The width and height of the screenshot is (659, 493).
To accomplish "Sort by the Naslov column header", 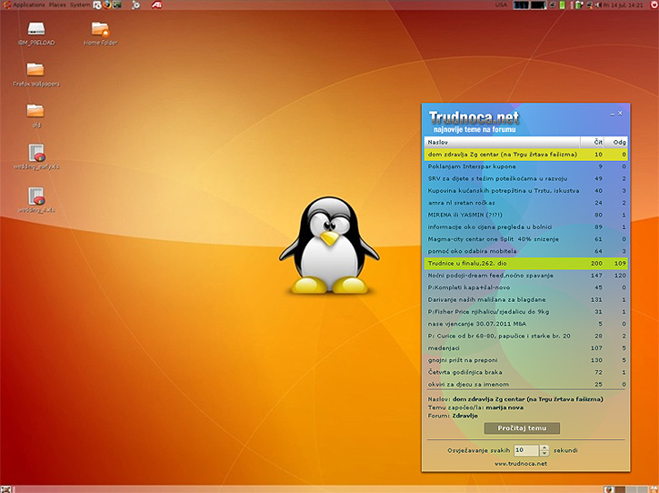I will [x=503, y=142].
